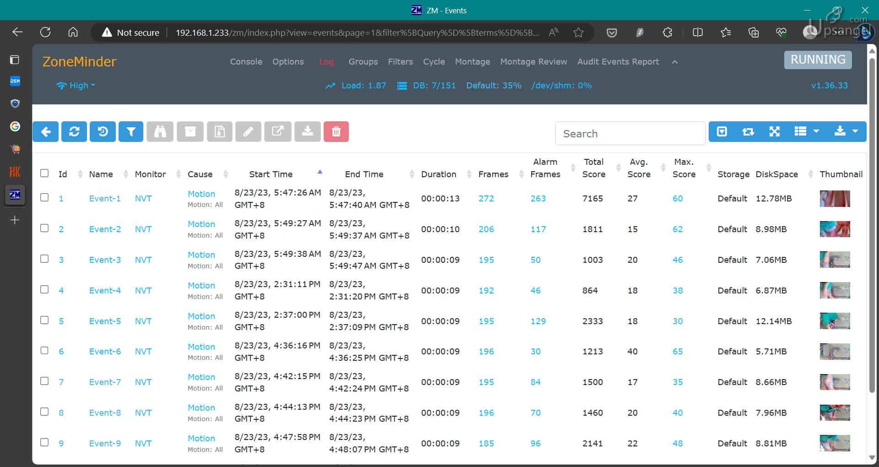The height and width of the screenshot is (467, 879).
Task: Toggle auto-refresh with the cycle arrows icon
Action: coord(748,131)
